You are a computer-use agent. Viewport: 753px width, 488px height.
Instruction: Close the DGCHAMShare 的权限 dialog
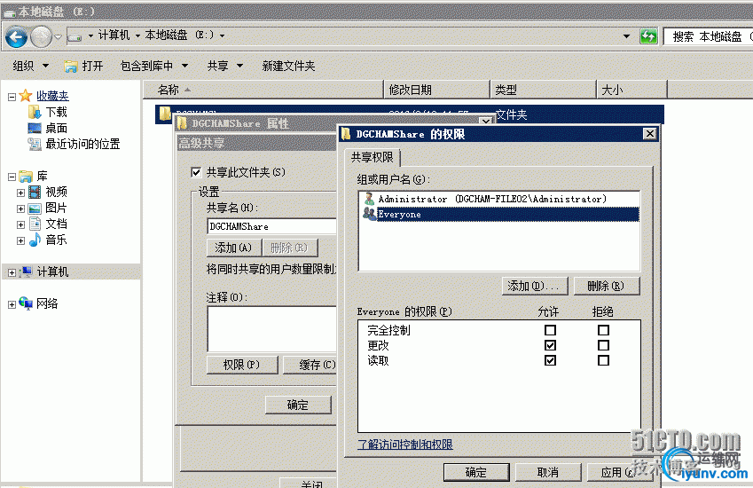tap(650, 134)
